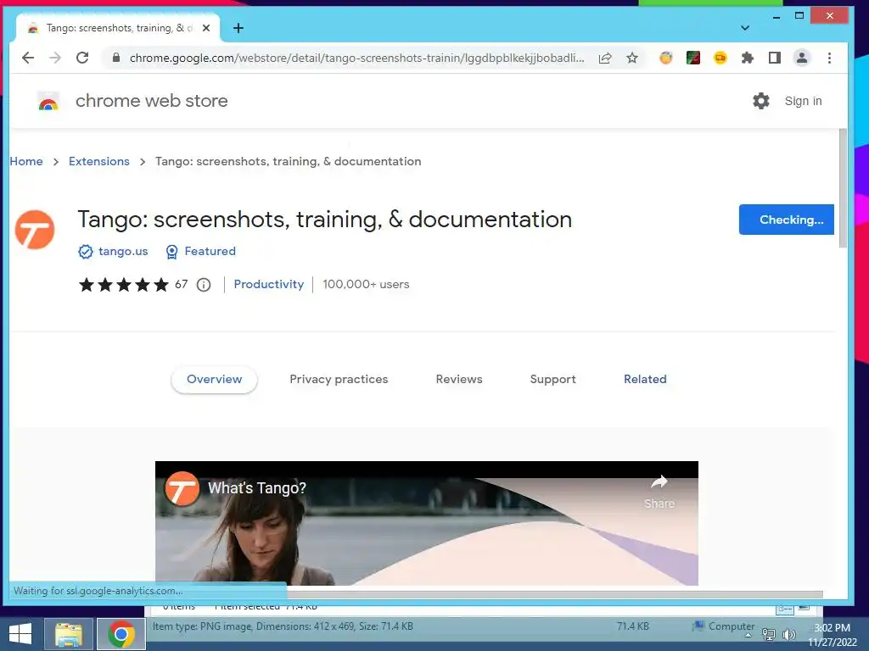Image resolution: width=869 pixels, height=651 pixels.
Task: Click the Tango extension orange logo
Action: 35,230
